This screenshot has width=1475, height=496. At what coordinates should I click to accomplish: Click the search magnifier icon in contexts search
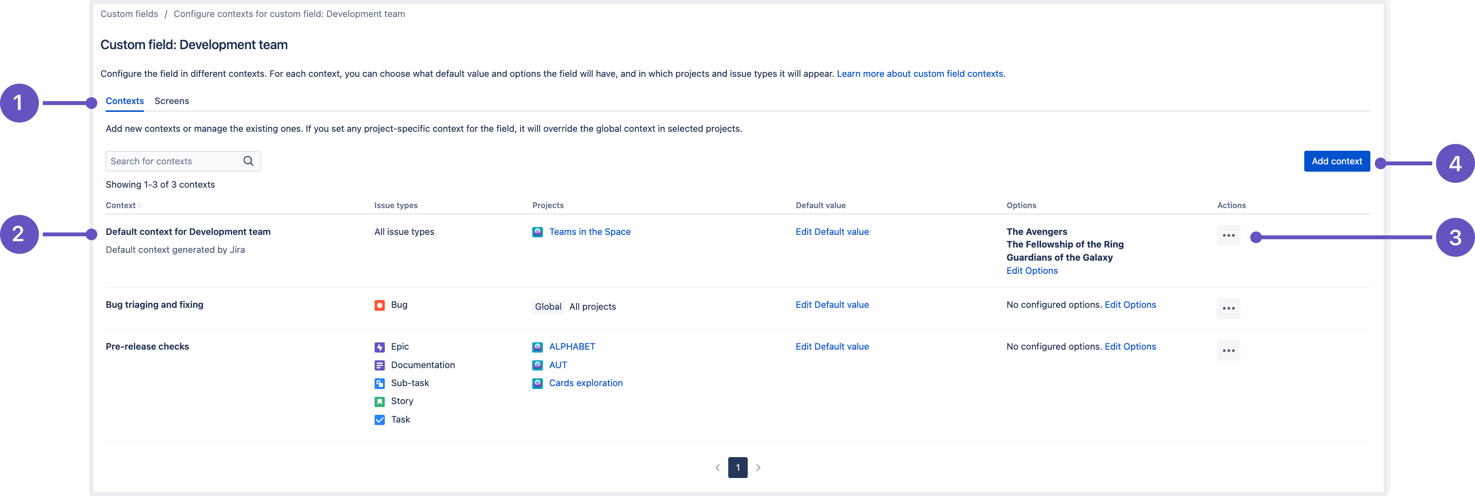(248, 161)
